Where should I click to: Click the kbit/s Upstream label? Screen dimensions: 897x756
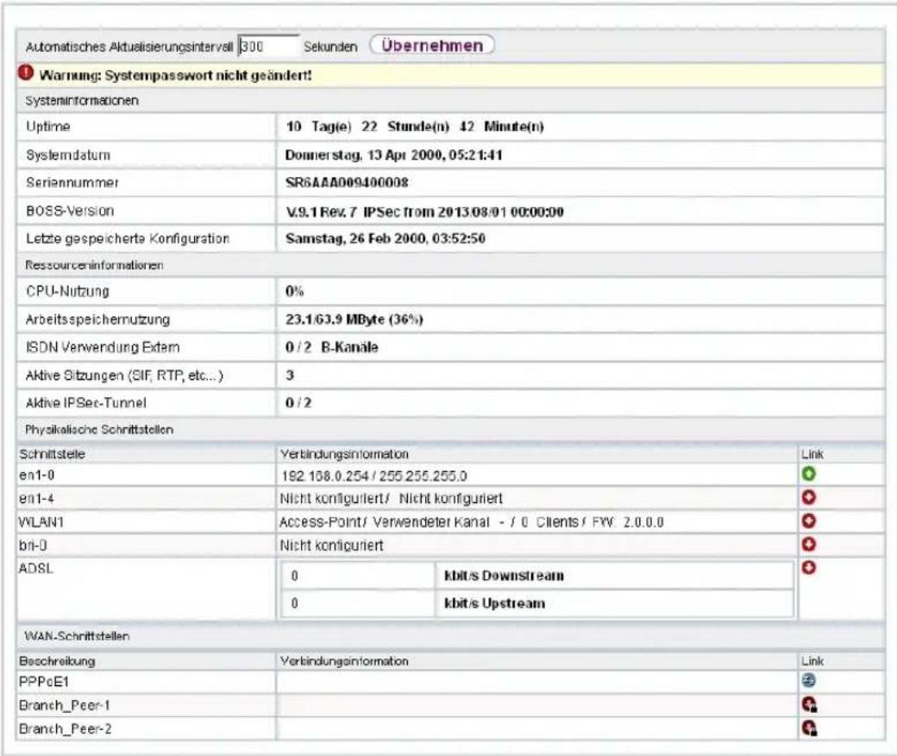494,603
